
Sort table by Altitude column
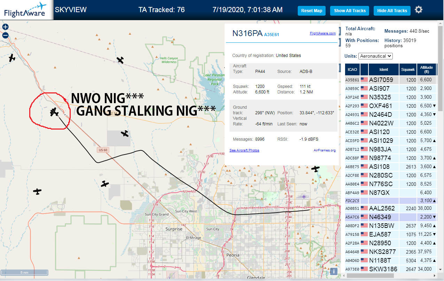[x=426, y=69]
